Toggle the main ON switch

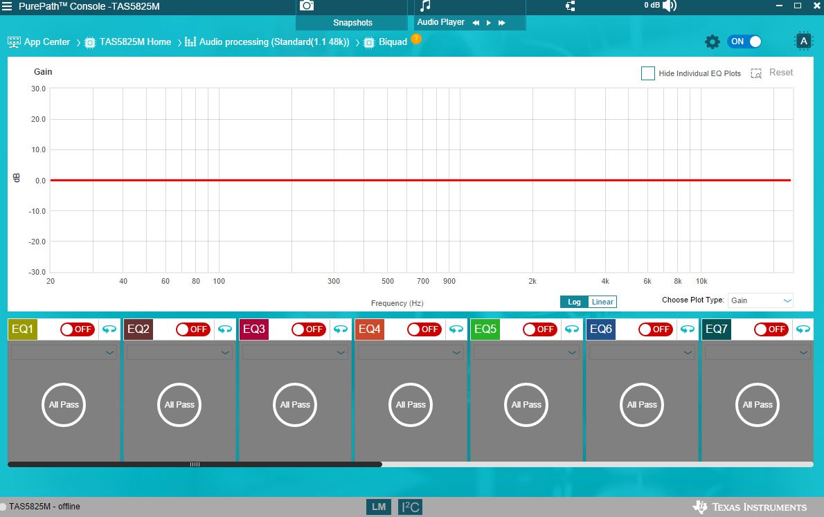tap(744, 42)
